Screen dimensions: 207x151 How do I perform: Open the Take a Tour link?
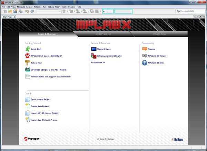pos(37,63)
